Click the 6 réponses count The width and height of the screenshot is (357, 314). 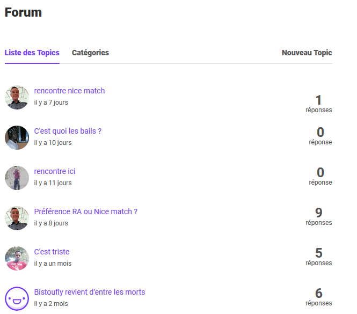tap(318, 297)
